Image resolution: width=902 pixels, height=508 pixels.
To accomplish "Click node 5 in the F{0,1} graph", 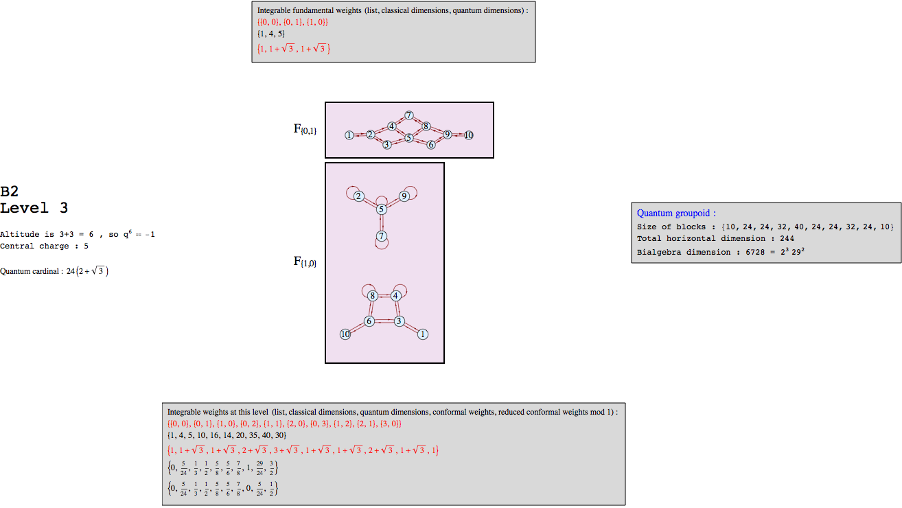I will [408, 138].
